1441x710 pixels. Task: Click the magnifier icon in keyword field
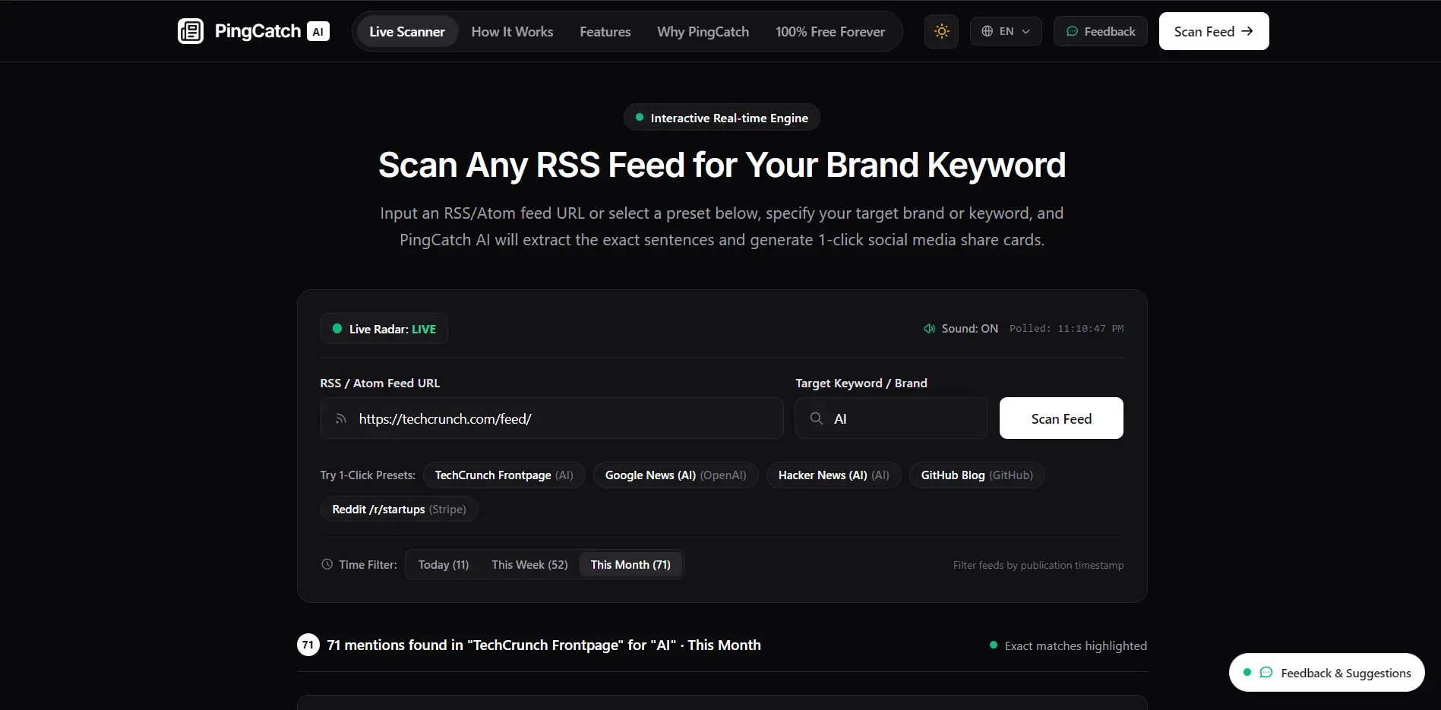[x=817, y=418]
